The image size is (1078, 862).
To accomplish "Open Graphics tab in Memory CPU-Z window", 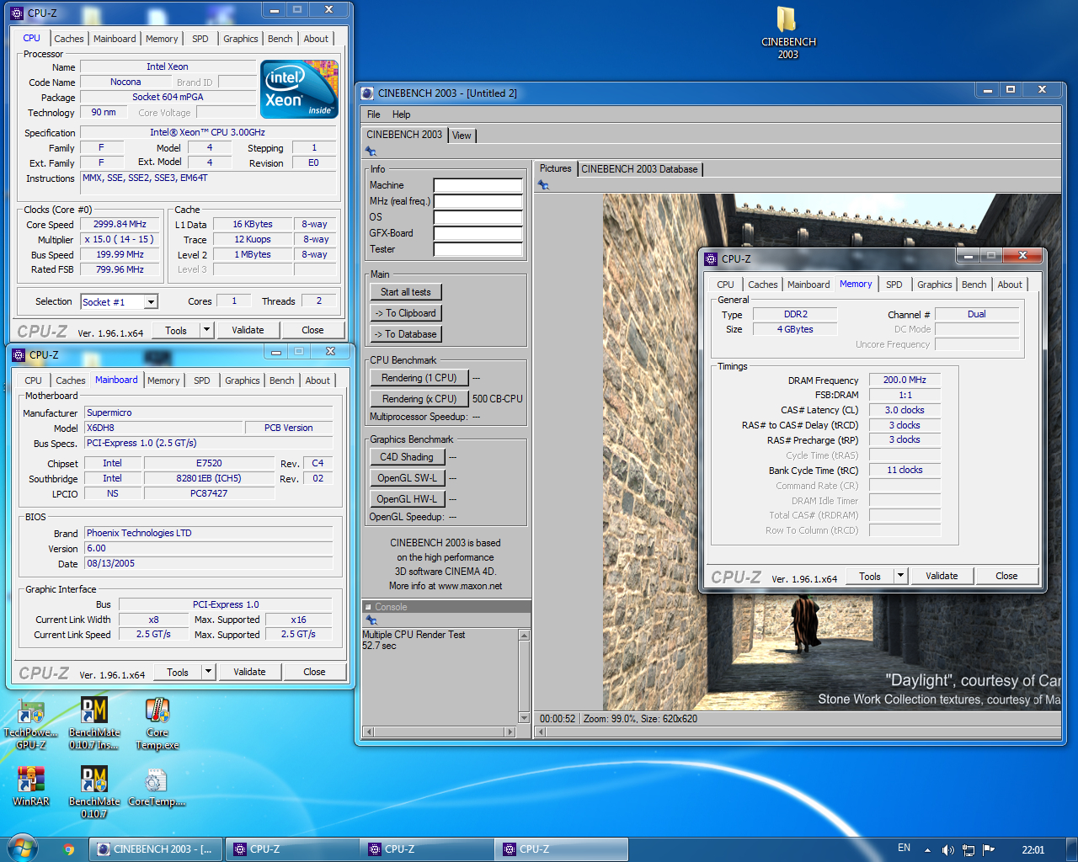I will 934,285.
